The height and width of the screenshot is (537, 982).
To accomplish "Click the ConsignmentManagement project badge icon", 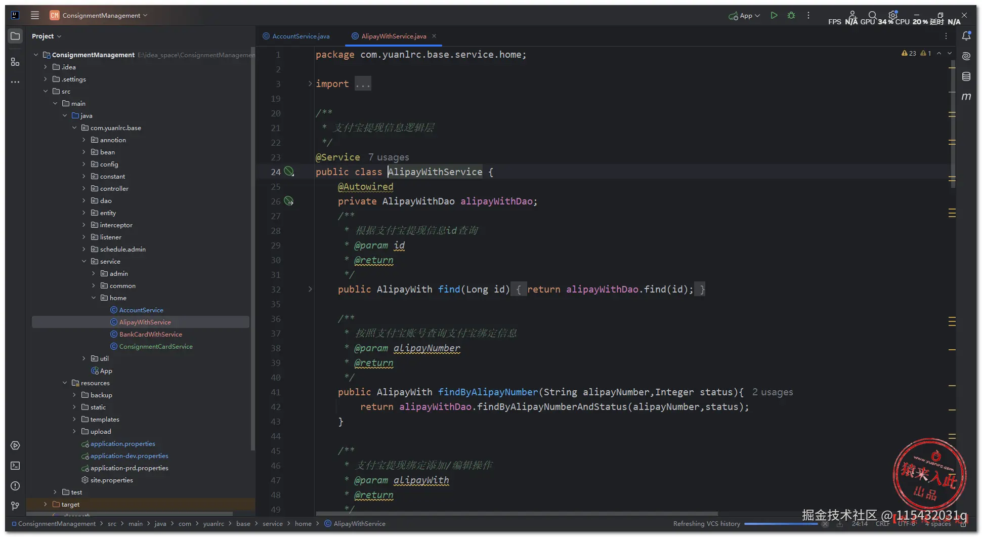I will click(55, 15).
